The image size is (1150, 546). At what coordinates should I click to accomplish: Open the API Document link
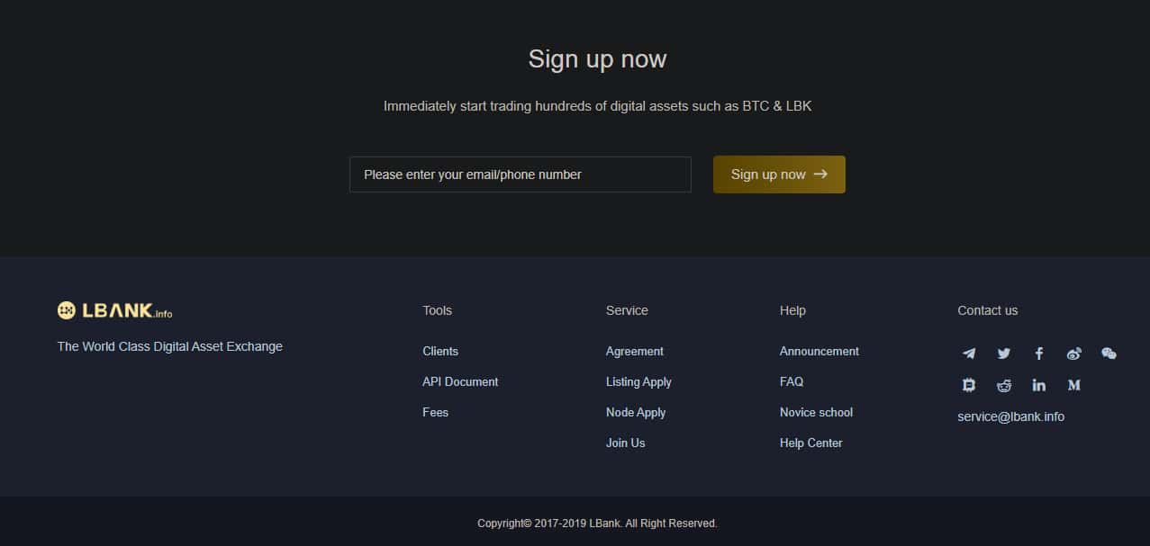click(x=460, y=381)
